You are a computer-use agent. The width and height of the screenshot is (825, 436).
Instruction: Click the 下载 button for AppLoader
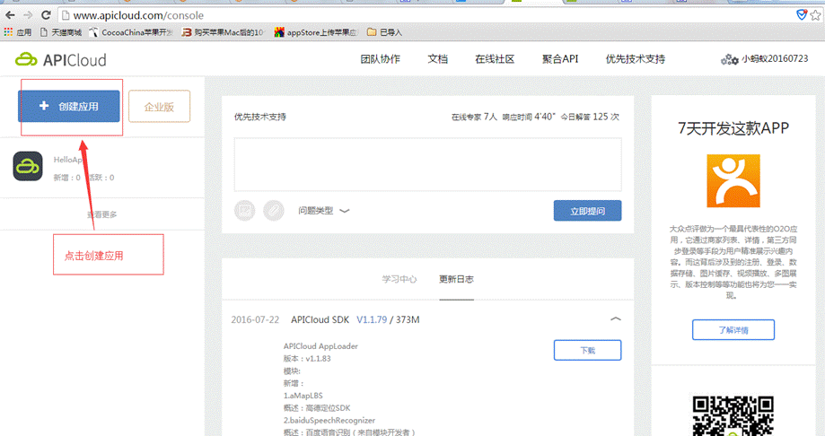[587, 350]
